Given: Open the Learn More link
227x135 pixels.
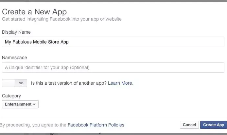Looking at the screenshot, I should (120, 83).
